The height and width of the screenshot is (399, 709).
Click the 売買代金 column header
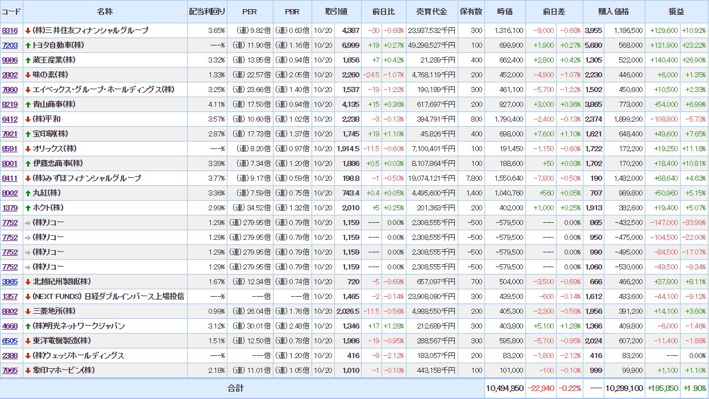click(x=432, y=11)
